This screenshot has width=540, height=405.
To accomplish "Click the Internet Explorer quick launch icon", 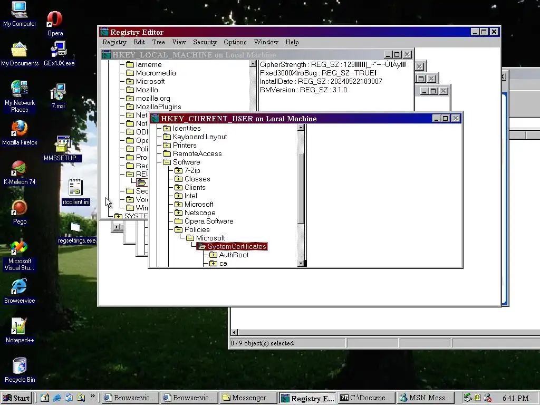I will (56, 398).
